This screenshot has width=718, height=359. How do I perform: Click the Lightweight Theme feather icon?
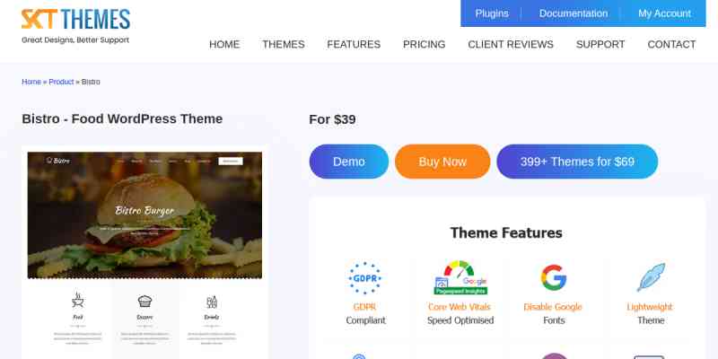[651, 277]
